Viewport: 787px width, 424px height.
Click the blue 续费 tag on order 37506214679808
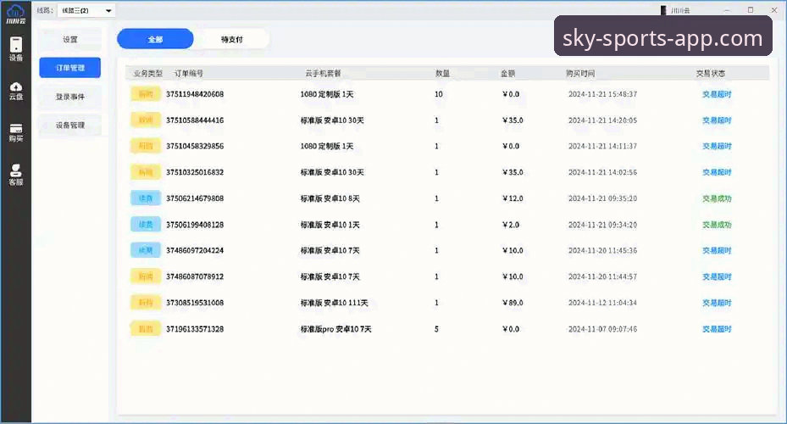(x=146, y=198)
